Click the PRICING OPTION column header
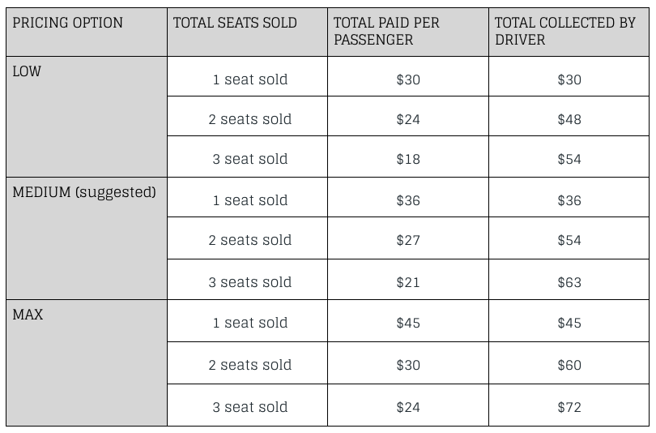The image size is (656, 433). tap(68, 23)
